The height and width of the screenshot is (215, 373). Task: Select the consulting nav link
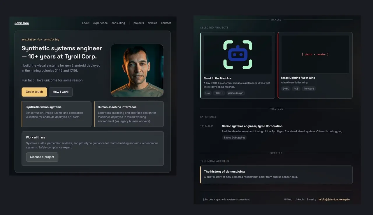[118, 23]
